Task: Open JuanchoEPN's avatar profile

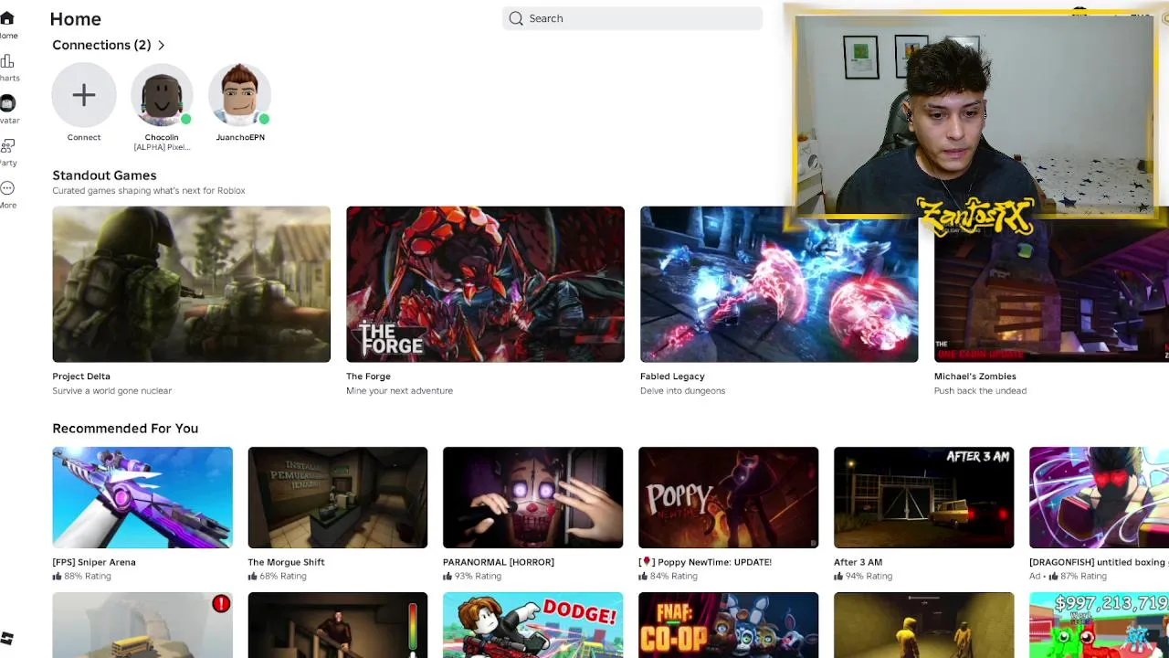Action: pyautogui.click(x=240, y=95)
